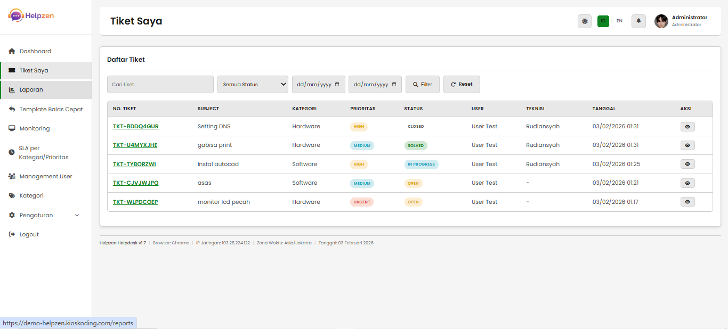The image size is (728, 329).
Task: Click the Logout icon
Action: 12,234
